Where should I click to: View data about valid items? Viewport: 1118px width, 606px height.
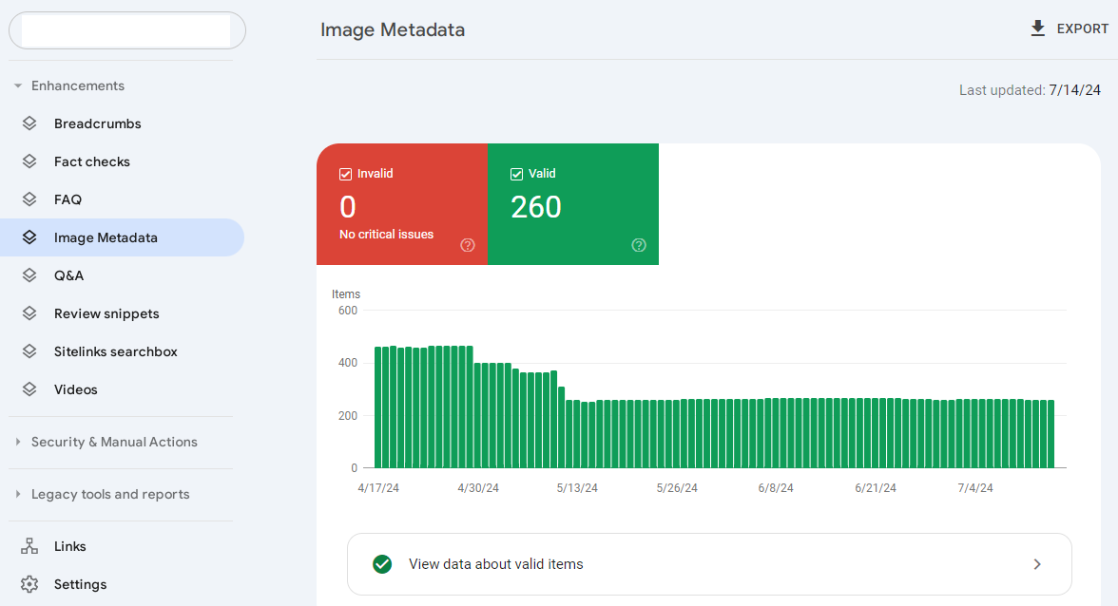tap(709, 564)
